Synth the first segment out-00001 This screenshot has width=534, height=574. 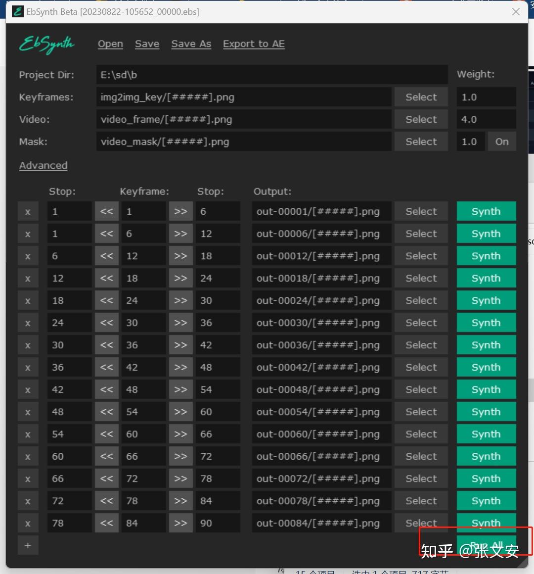[x=486, y=211]
